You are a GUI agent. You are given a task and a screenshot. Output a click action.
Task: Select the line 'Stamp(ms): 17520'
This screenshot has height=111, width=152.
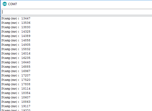tap(16, 80)
